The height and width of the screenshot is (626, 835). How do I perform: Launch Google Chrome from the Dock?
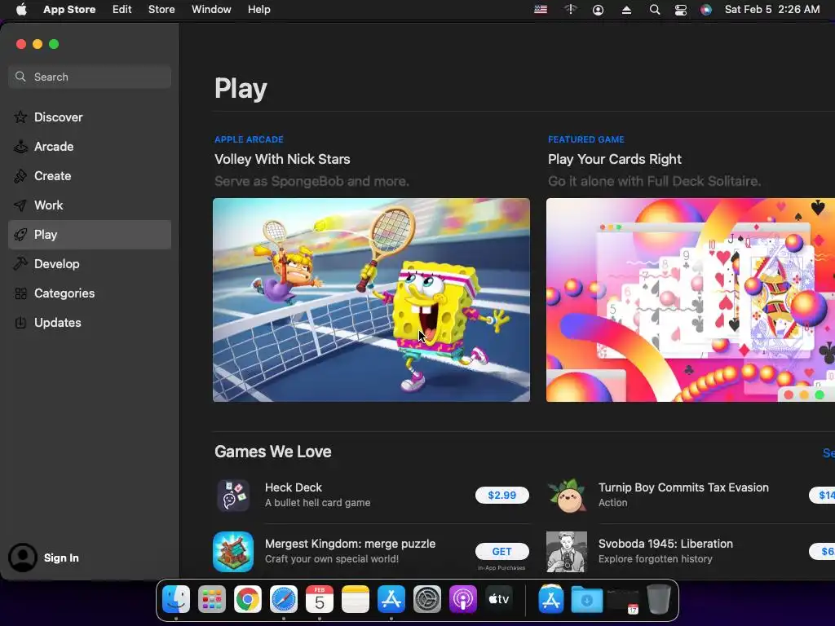pyautogui.click(x=248, y=600)
